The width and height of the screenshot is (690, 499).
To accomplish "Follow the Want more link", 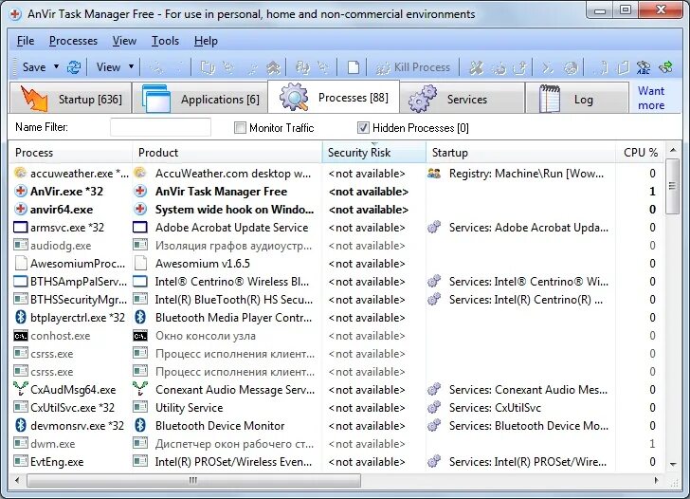I will tap(651, 98).
